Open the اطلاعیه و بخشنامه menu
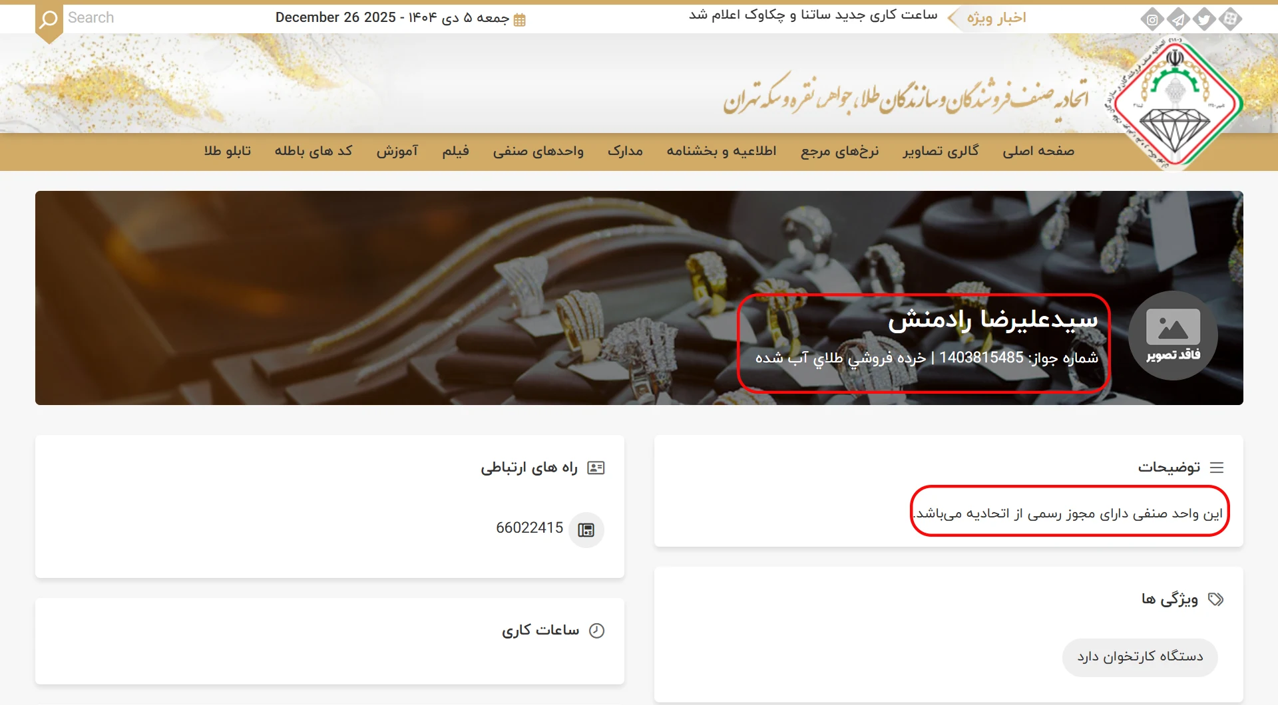This screenshot has height=705, width=1278. pos(722,151)
